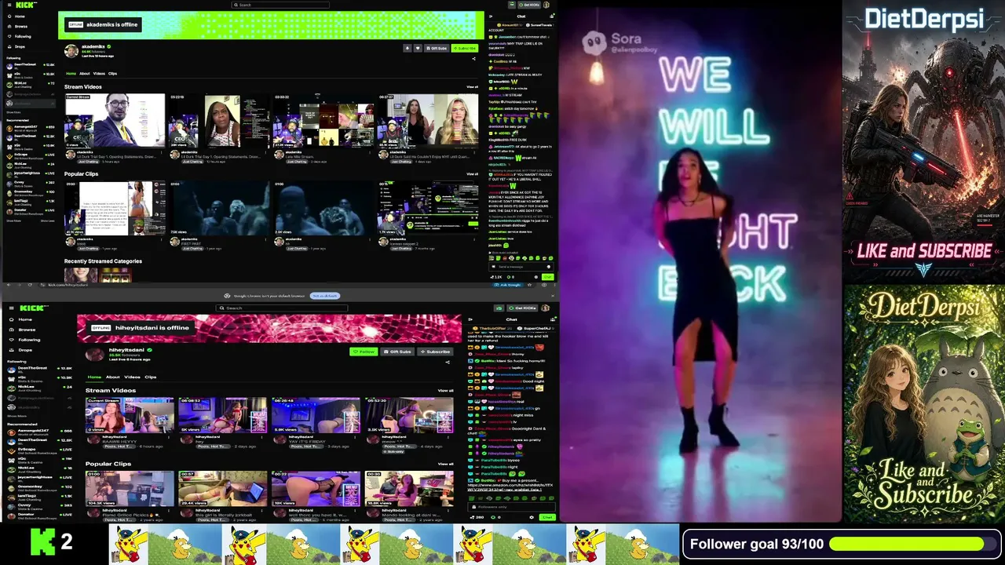Viewport: 1005px width, 565px height.
Task: Switch to About tab on hiheyitsdani channel
Action: pos(113,377)
